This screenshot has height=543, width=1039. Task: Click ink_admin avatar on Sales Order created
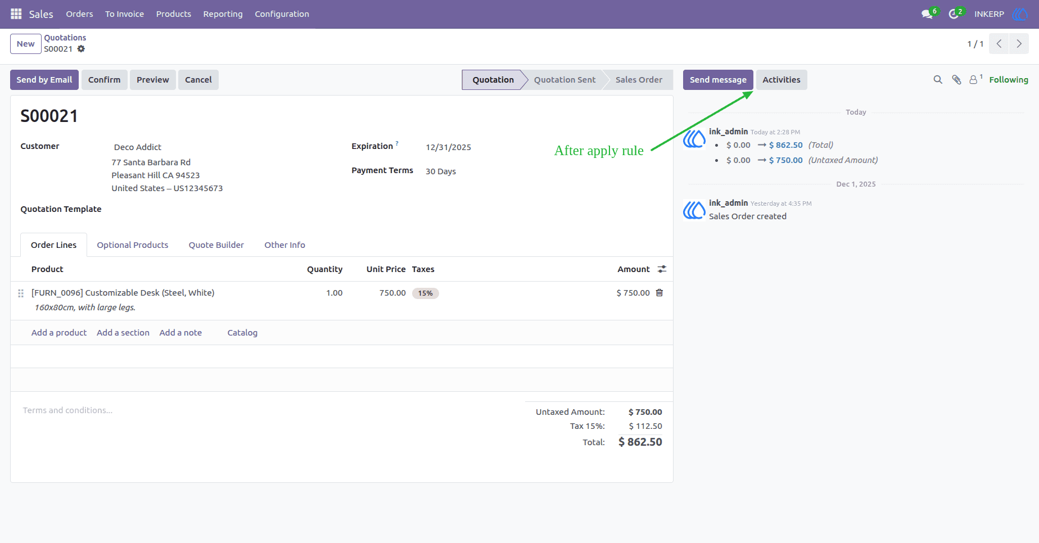[x=694, y=210]
